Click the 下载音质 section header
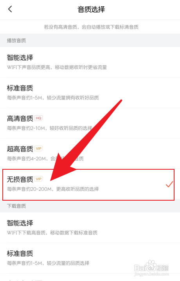This screenshot has width=180, height=281. (x=16, y=206)
